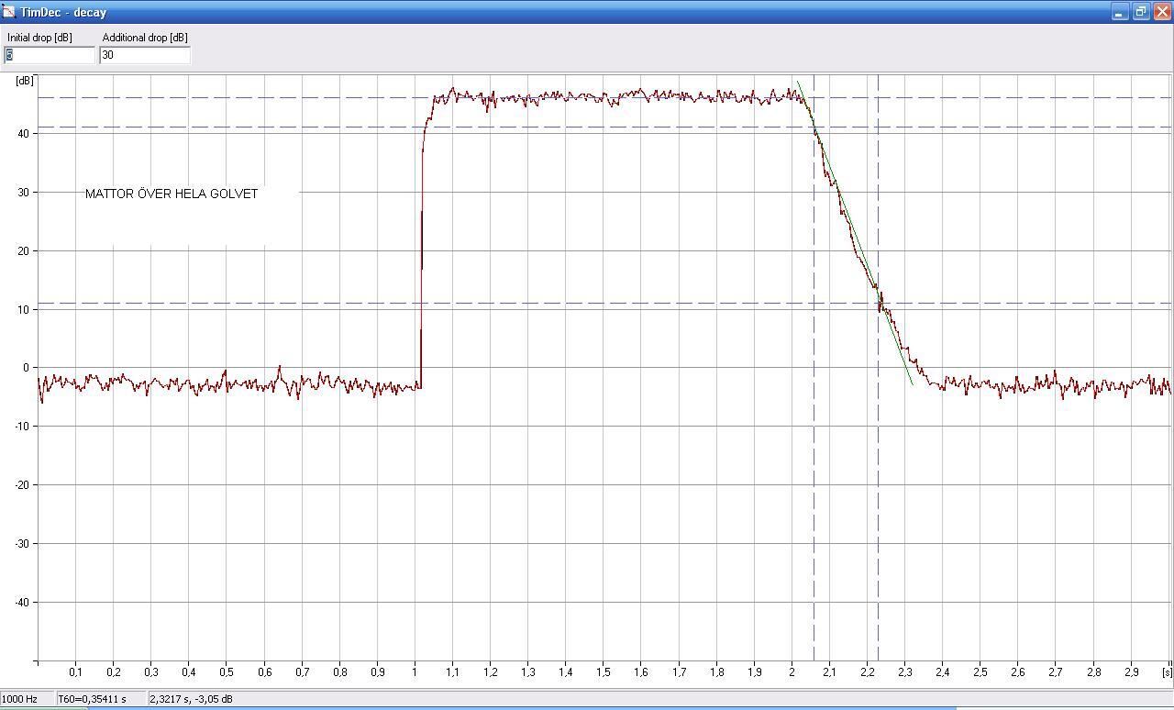
Task: Restore down the TimDec window
Action: (1140, 12)
